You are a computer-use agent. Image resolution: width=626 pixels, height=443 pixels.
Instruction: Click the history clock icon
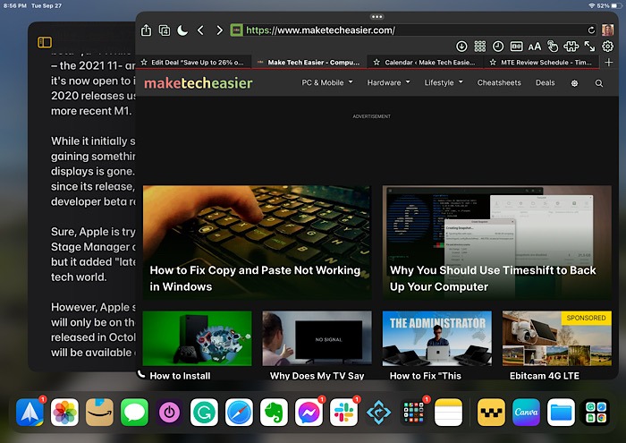[x=498, y=47]
